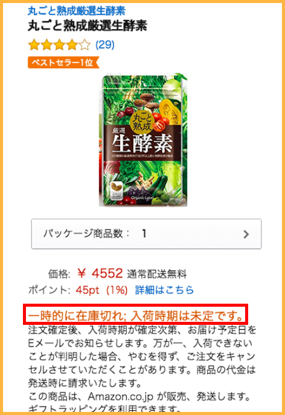Click the 45pt (1%) points value
The width and height of the screenshot is (285, 415).
(x=101, y=290)
